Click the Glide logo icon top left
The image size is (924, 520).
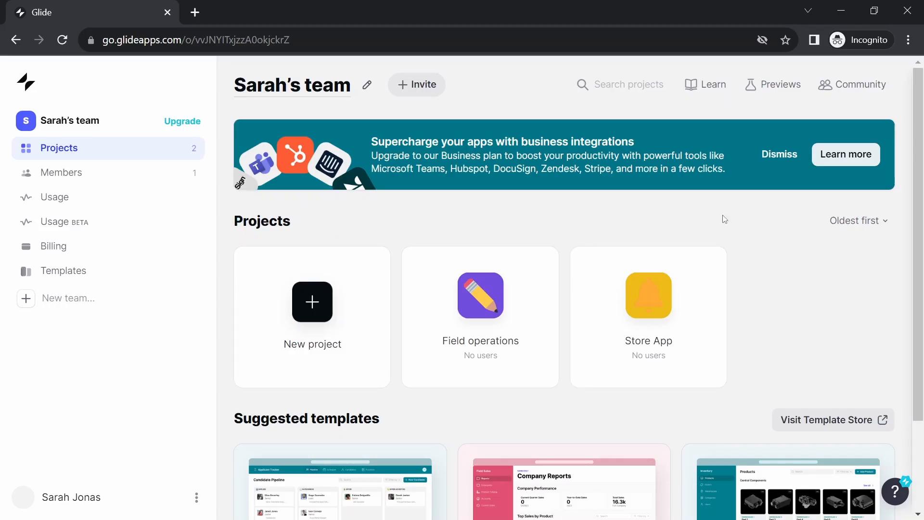click(26, 81)
